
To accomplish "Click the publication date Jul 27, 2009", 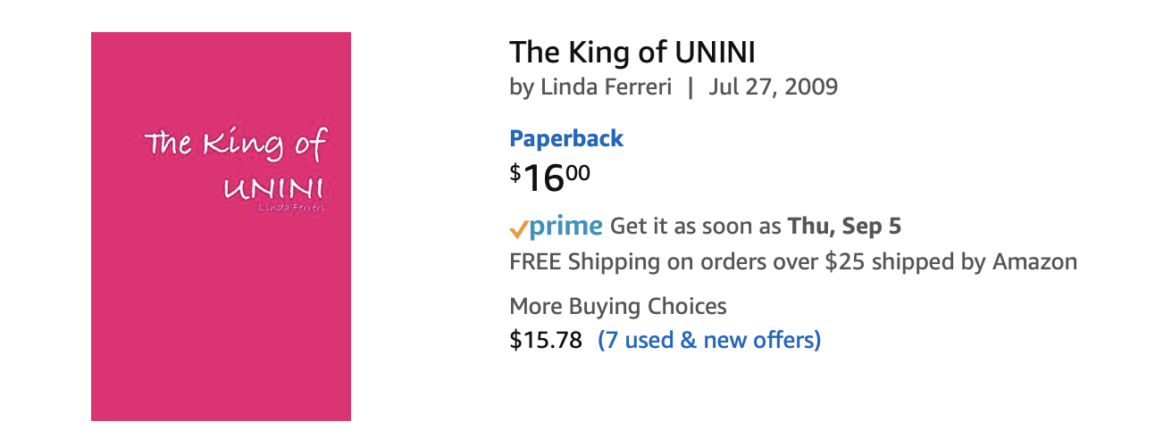I will click(x=774, y=87).
